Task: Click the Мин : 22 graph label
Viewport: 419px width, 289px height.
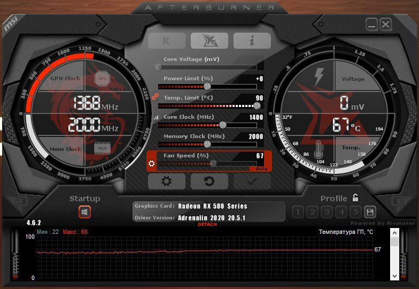Action: click(x=48, y=232)
